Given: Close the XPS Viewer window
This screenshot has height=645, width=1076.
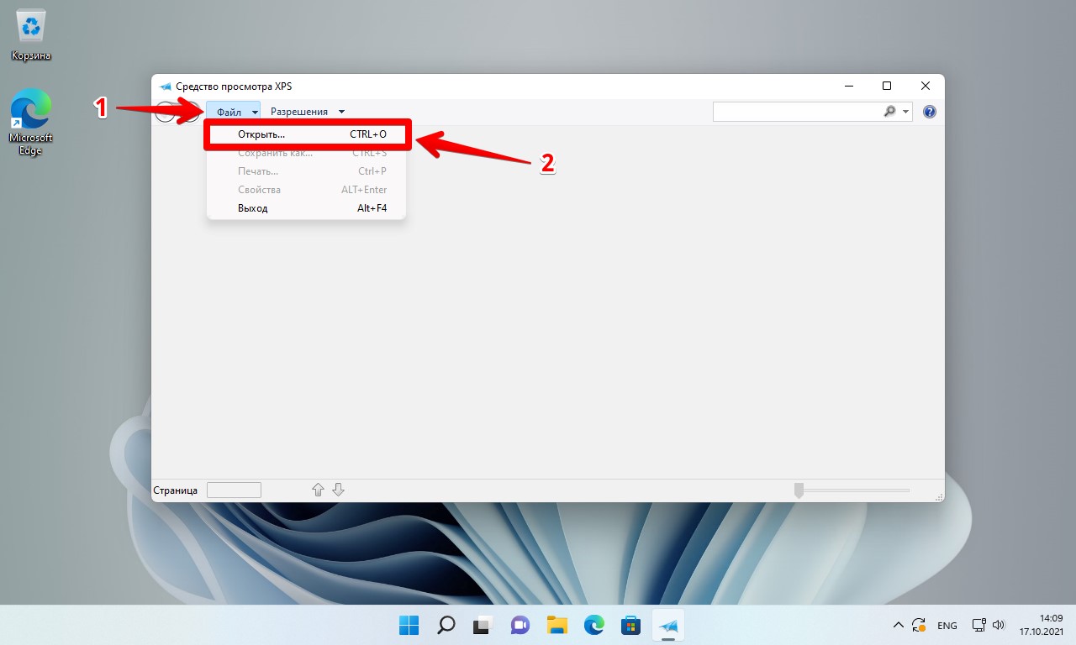Looking at the screenshot, I should coord(926,86).
